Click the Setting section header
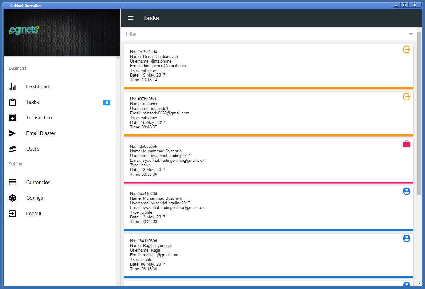 point(16,164)
